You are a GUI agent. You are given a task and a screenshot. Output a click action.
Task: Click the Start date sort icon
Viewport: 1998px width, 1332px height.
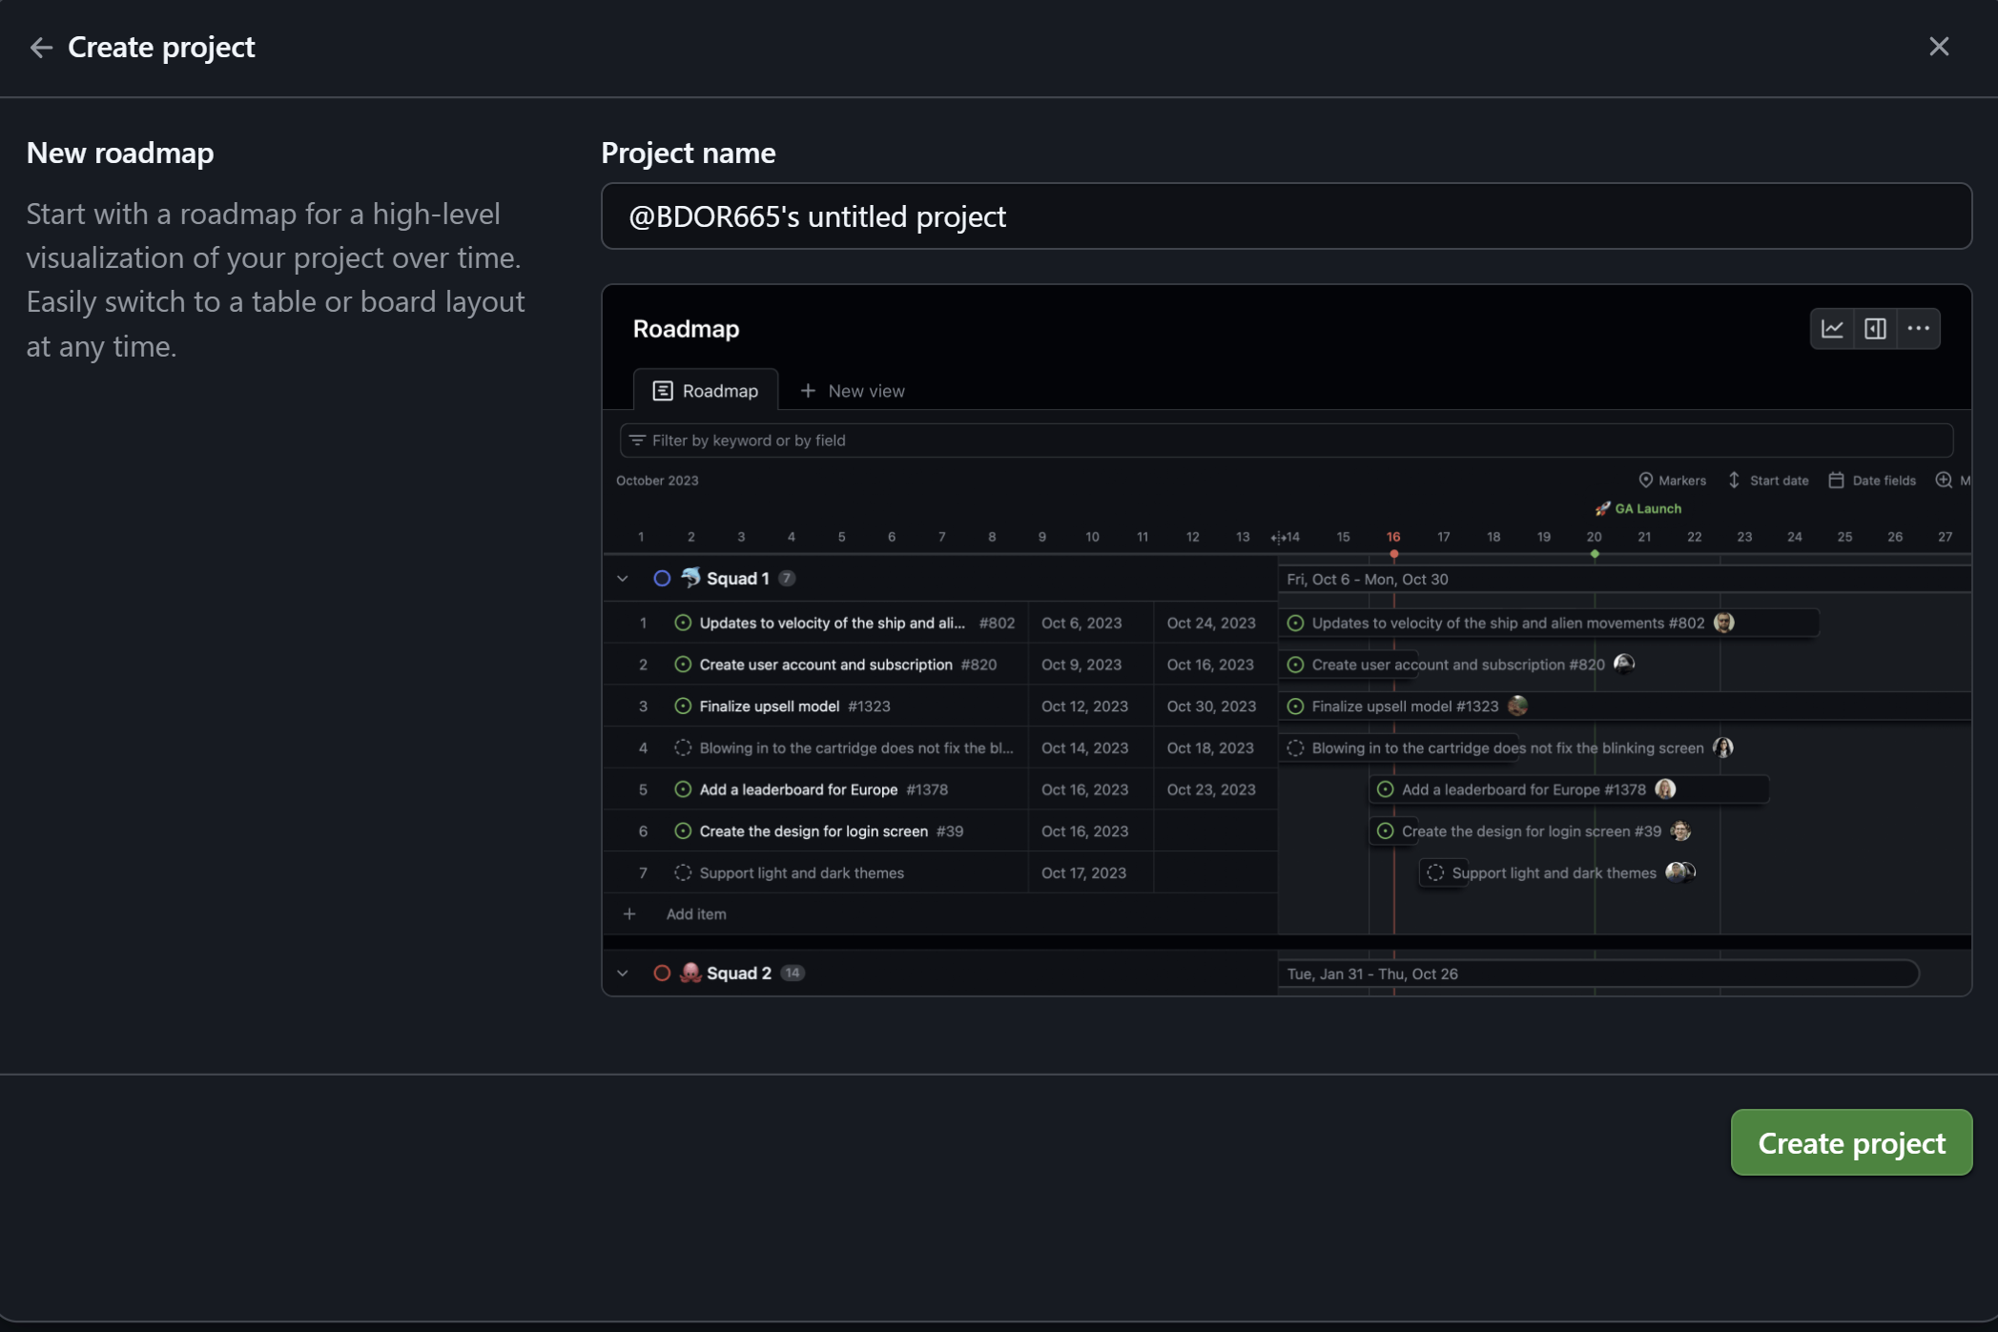[x=1734, y=480]
